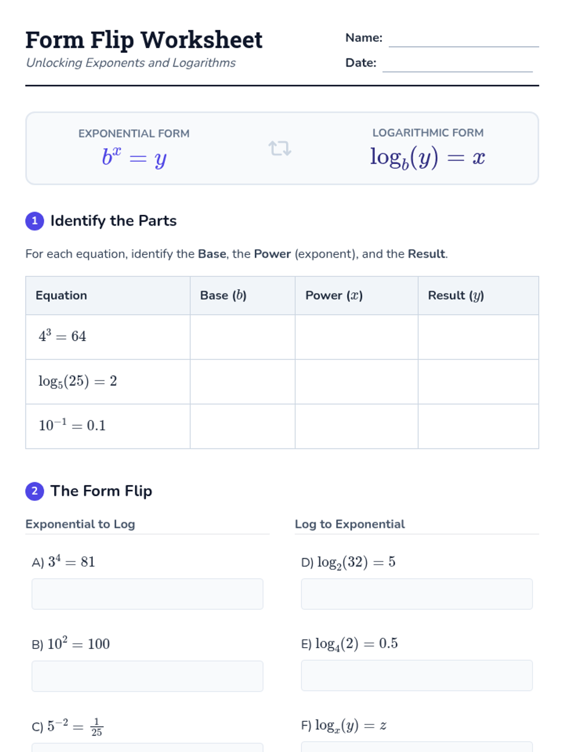This screenshot has height=752, width=564.
Task: Click the Base cell for 10^-1 = 0.1
Action: (243, 426)
